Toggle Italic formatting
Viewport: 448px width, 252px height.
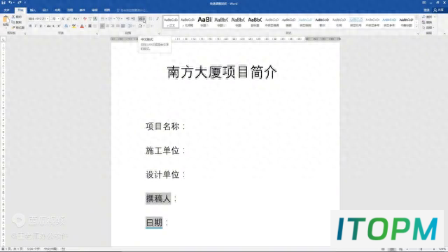[36, 26]
